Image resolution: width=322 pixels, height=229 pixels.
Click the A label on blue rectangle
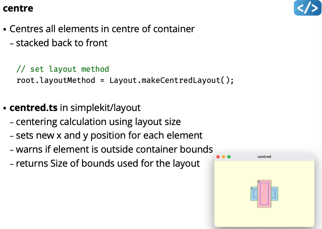coord(252,189)
